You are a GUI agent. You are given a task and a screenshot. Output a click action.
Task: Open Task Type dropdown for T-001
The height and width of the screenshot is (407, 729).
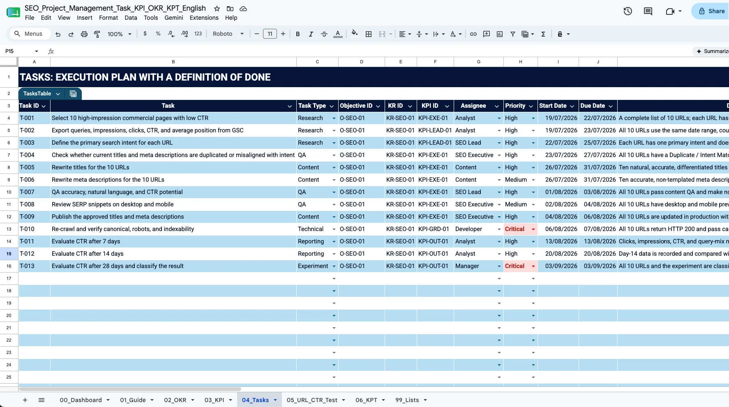[x=334, y=118]
